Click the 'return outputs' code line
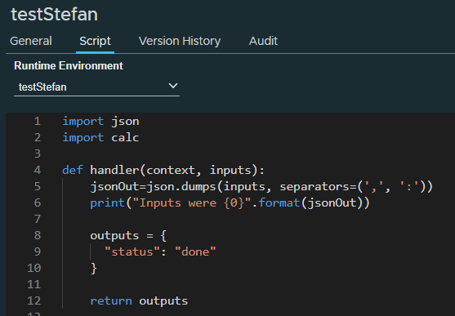455x316 pixels. click(139, 300)
